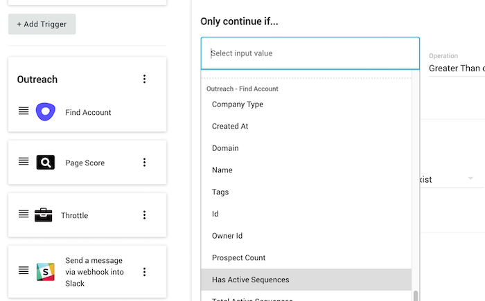485x301 pixels.
Task: Click the drag handle of the Slack message step
Action: (24, 271)
